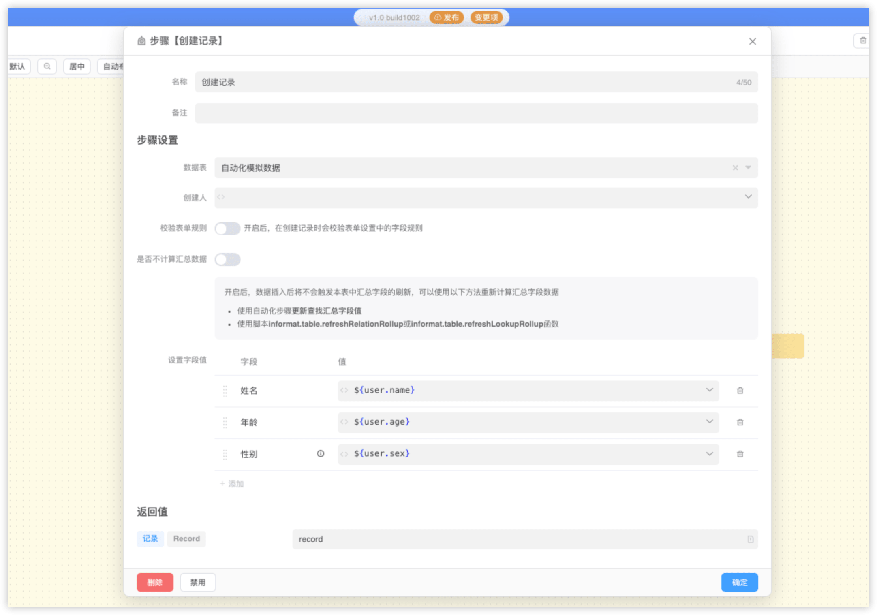This screenshot has width=877, height=615.
Task: Expand ${user.name} value dropdown
Action: click(709, 390)
